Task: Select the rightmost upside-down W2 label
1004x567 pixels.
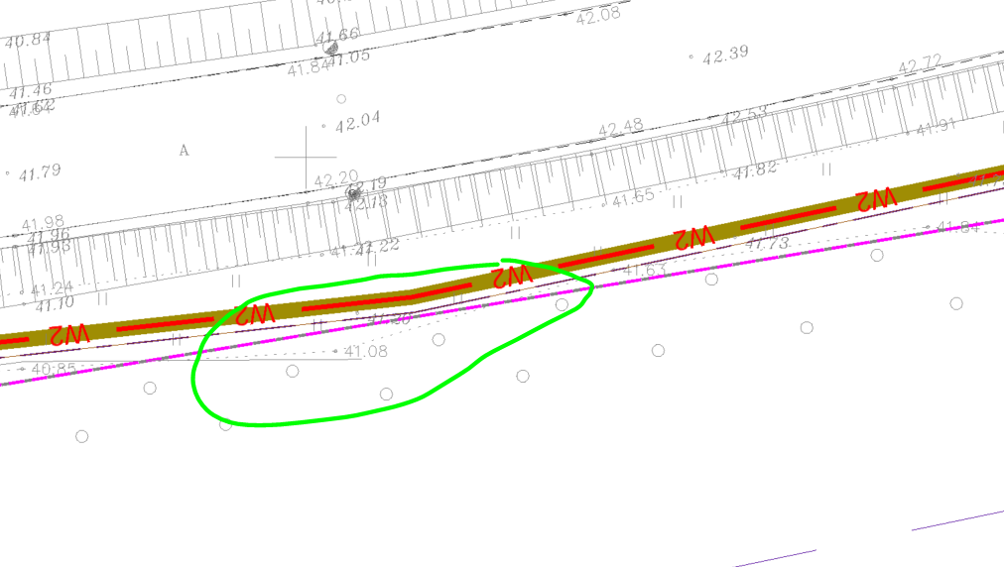Action: [x=876, y=198]
